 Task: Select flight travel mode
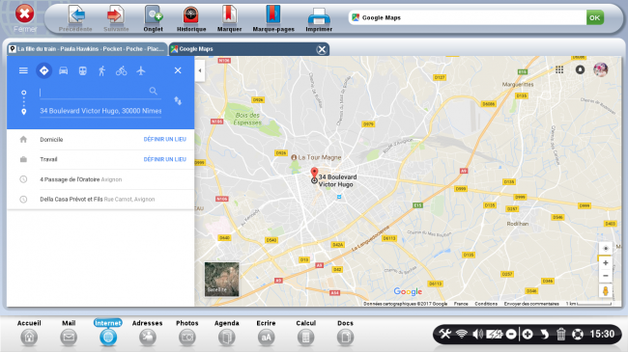point(141,70)
